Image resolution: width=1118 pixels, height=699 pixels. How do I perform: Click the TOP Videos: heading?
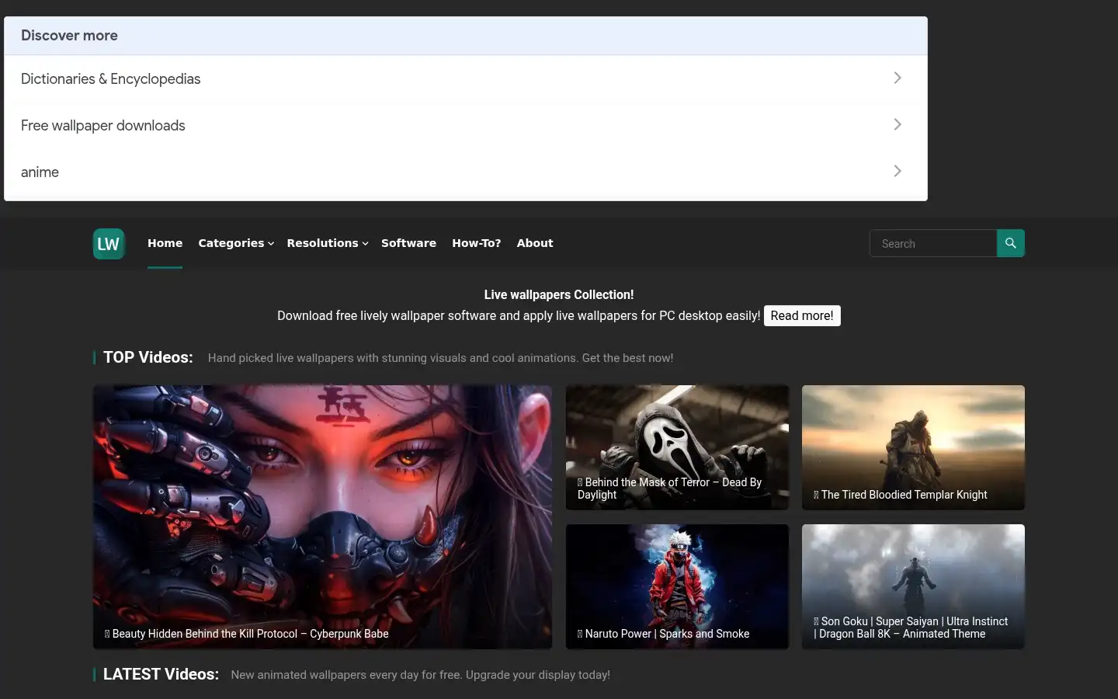click(x=148, y=357)
